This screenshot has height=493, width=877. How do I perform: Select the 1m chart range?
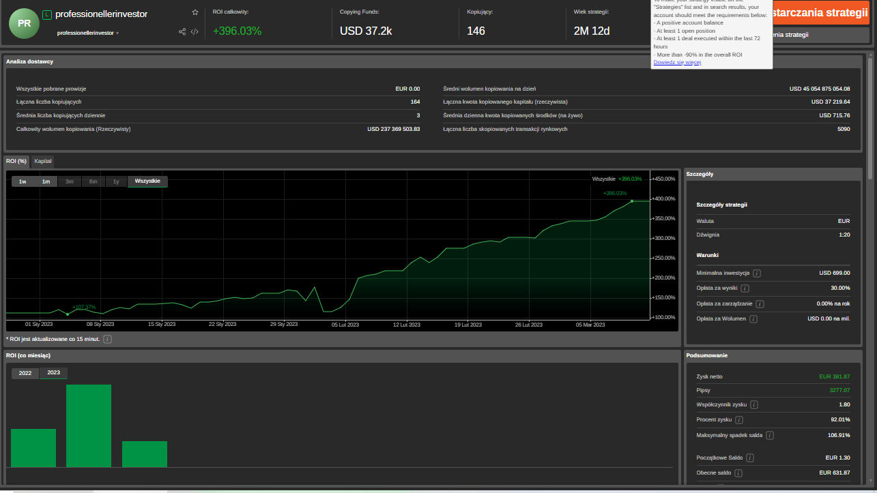pos(46,181)
